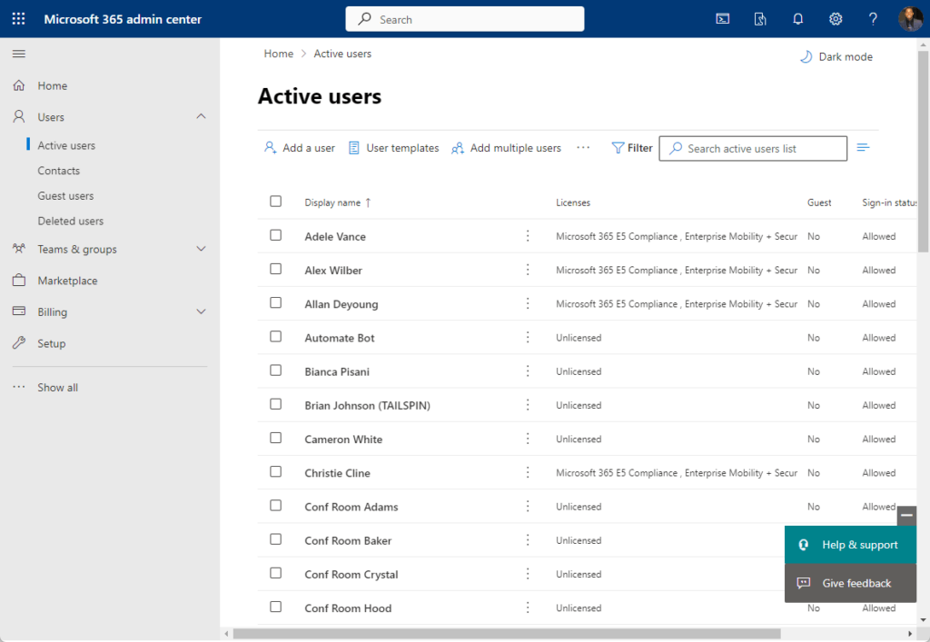The height and width of the screenshot is (642, 930).
Task: Open the view options list icon
Action: (x=863, y=147)
